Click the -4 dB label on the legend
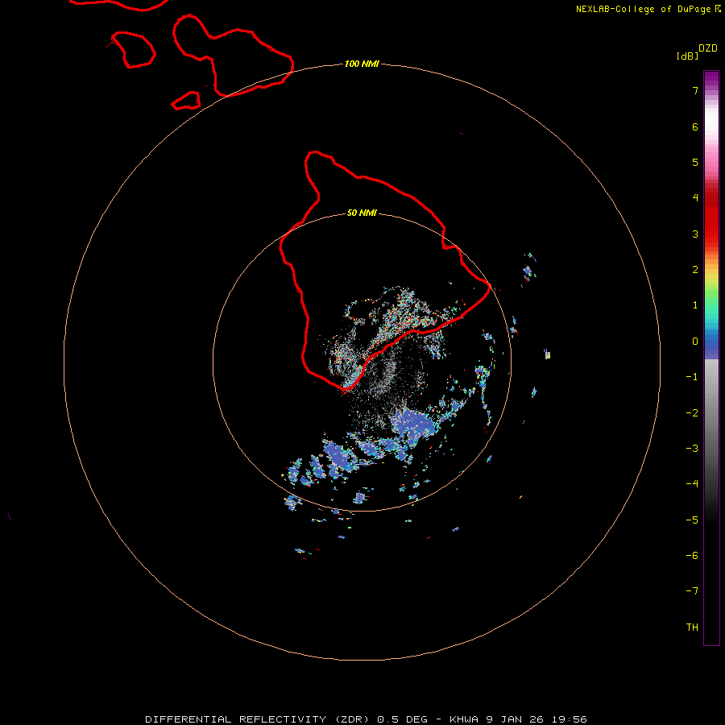This screenshot has width=725, height=725. coord(692,484)
